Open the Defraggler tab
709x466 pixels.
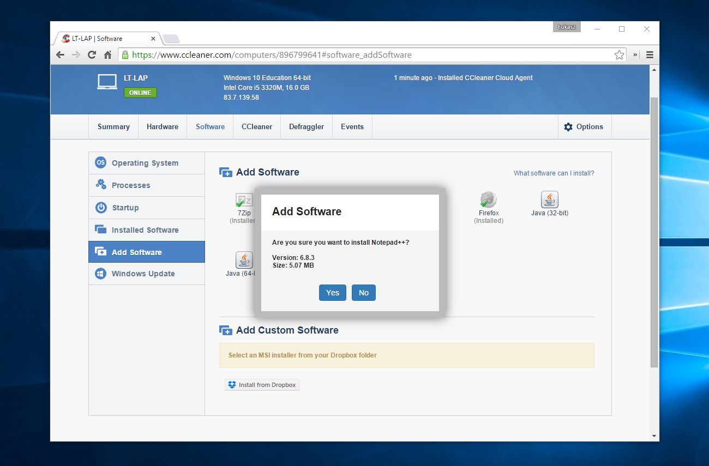point(307,126)
